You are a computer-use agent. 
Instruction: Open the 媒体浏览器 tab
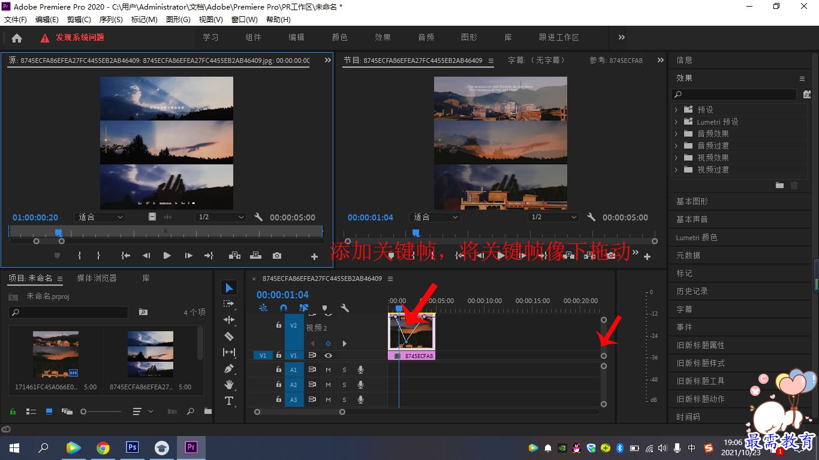coord(97,278)
